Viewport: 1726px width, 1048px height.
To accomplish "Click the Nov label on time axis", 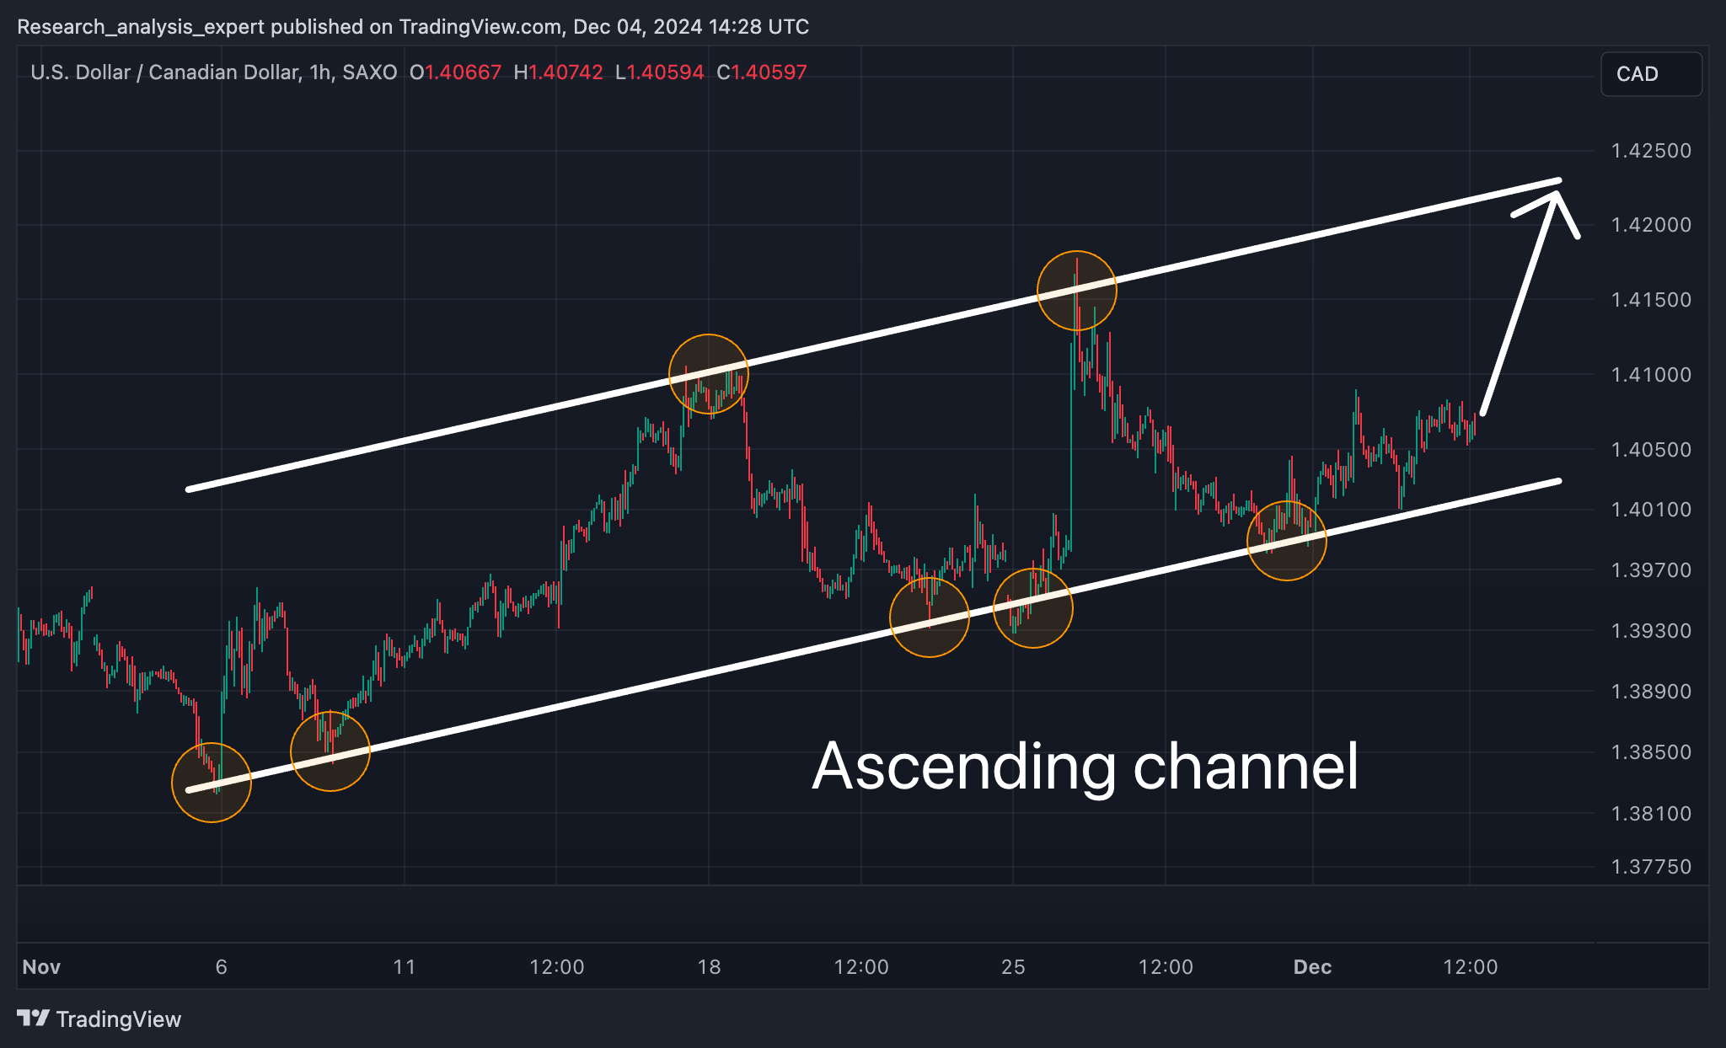I will (x=41, y=967).
